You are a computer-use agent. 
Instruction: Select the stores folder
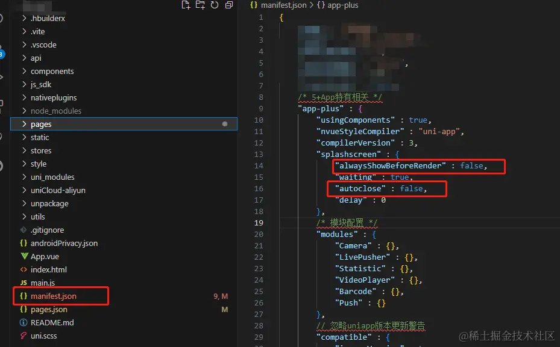pos(124,150)
